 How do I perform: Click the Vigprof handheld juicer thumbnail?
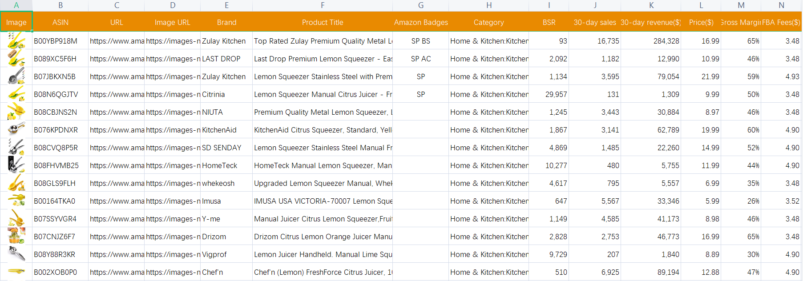[16, 254]
